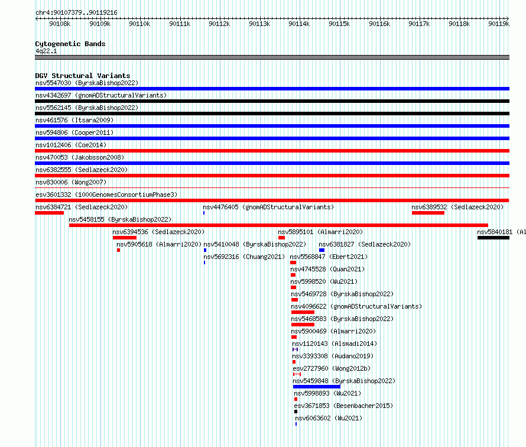Open nsv5562145 (ByrskaBishop2022) variant label
The width and height of the screenshot is (526, 447).
(x=87, y=108)
